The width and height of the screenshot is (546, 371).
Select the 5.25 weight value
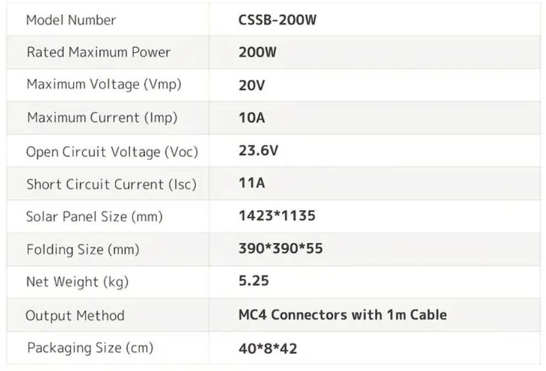click(254, 281)
